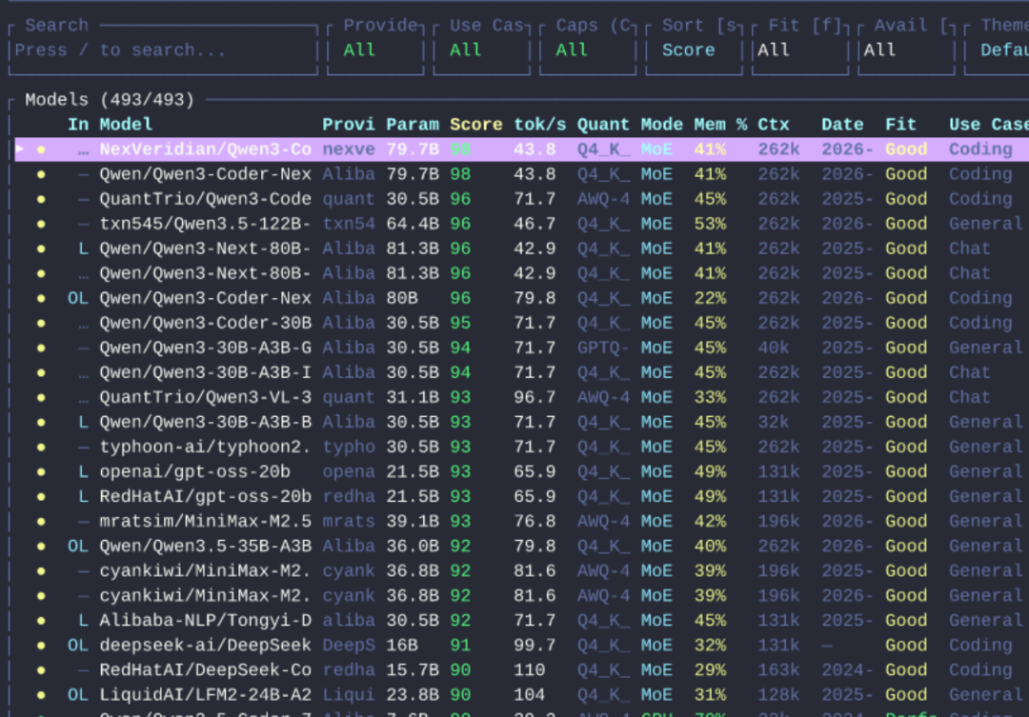Click the tok/s column header
This screenshot has height=717, width=1029.
point(539,125)
